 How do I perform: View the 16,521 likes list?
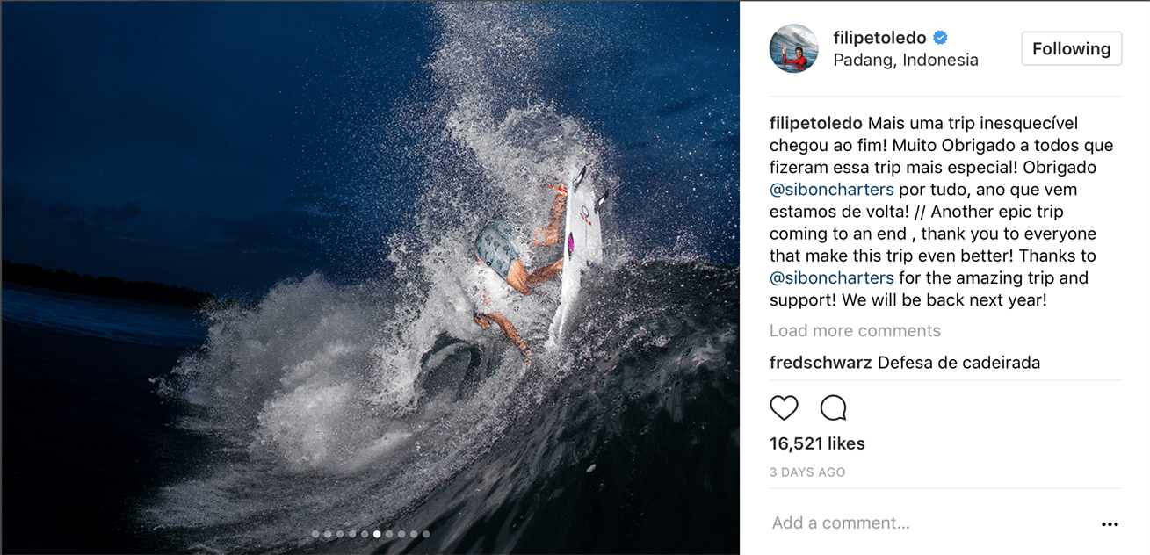click(817, 443)
